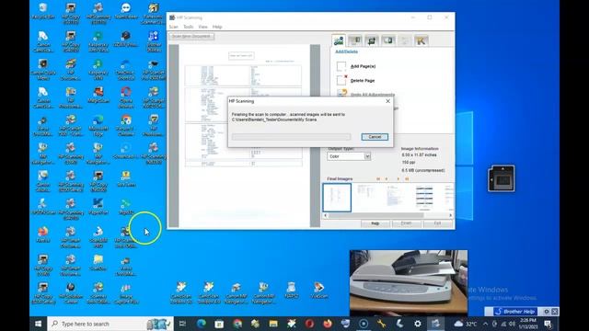Click the Help button in HP Scanning

[375, 223]
